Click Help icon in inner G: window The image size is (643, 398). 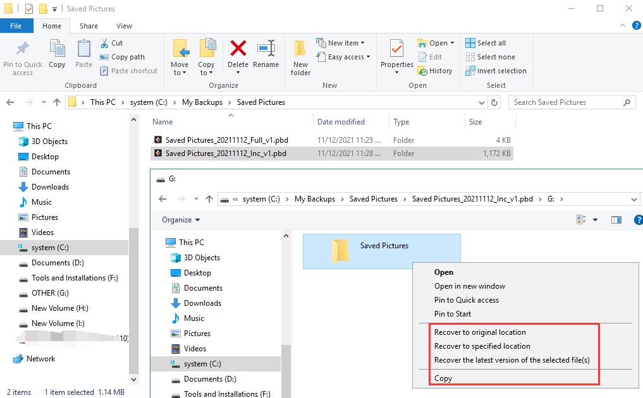click(x=638, y=220)
